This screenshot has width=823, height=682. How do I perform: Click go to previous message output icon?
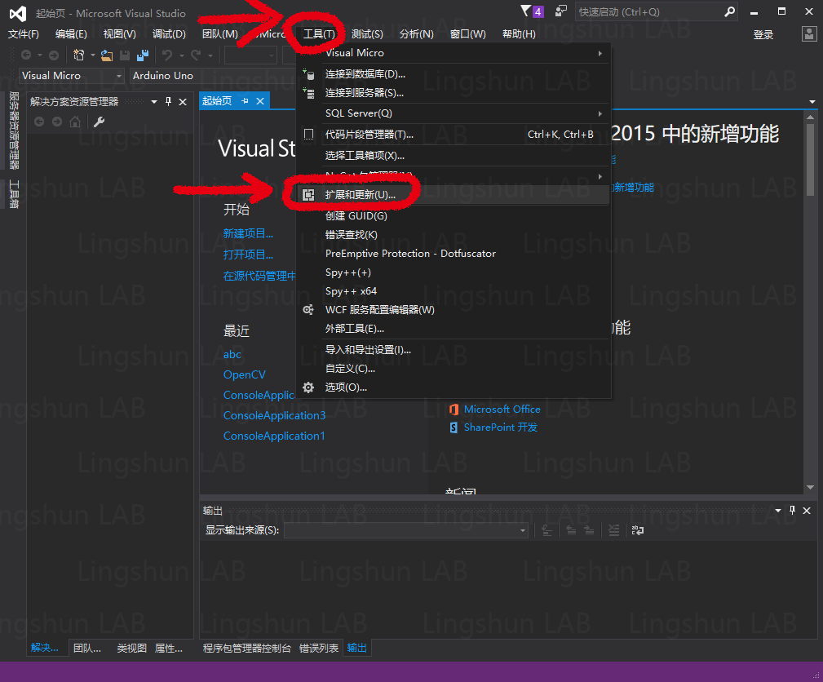click(571, 530)
